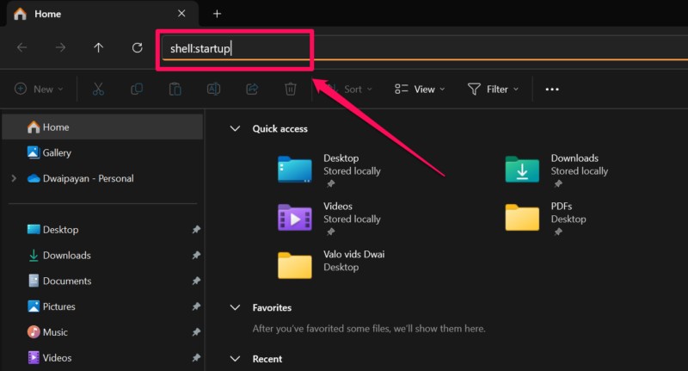Click the Cut scissors icon

point(98,89)
